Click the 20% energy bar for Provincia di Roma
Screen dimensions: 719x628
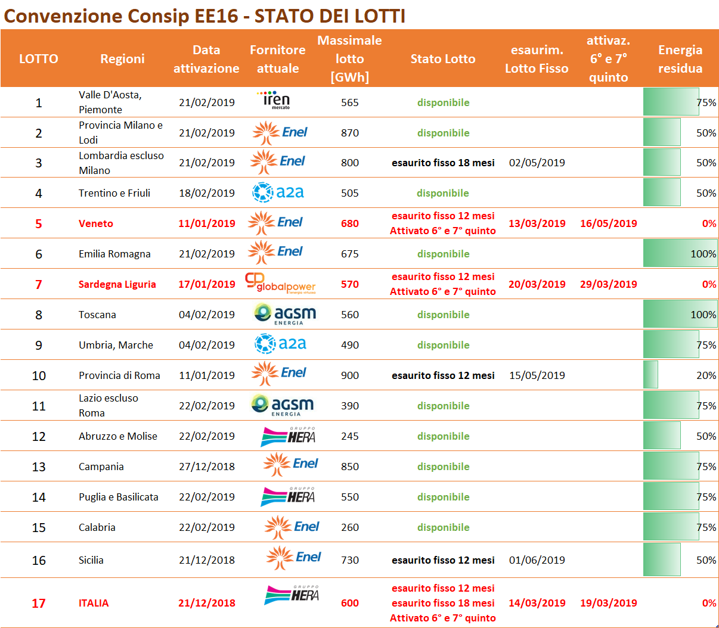tap(650, 375)
